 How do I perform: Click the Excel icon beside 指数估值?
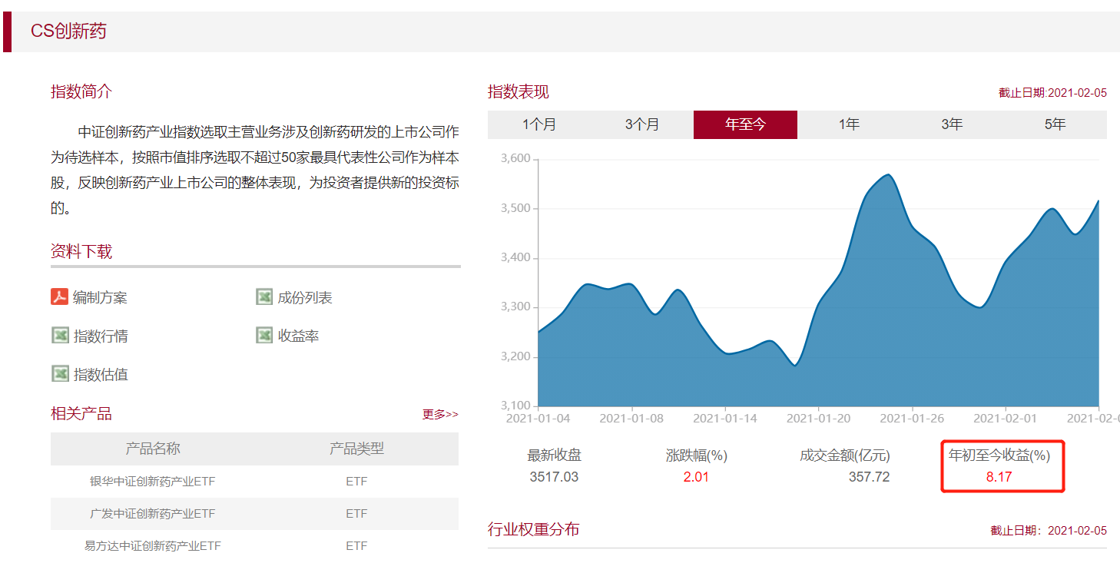click(x=60, y=373)
